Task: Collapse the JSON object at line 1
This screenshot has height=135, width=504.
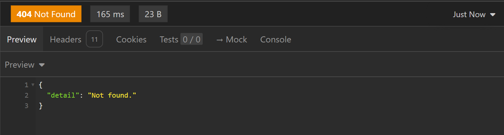Action: point(33,85)
